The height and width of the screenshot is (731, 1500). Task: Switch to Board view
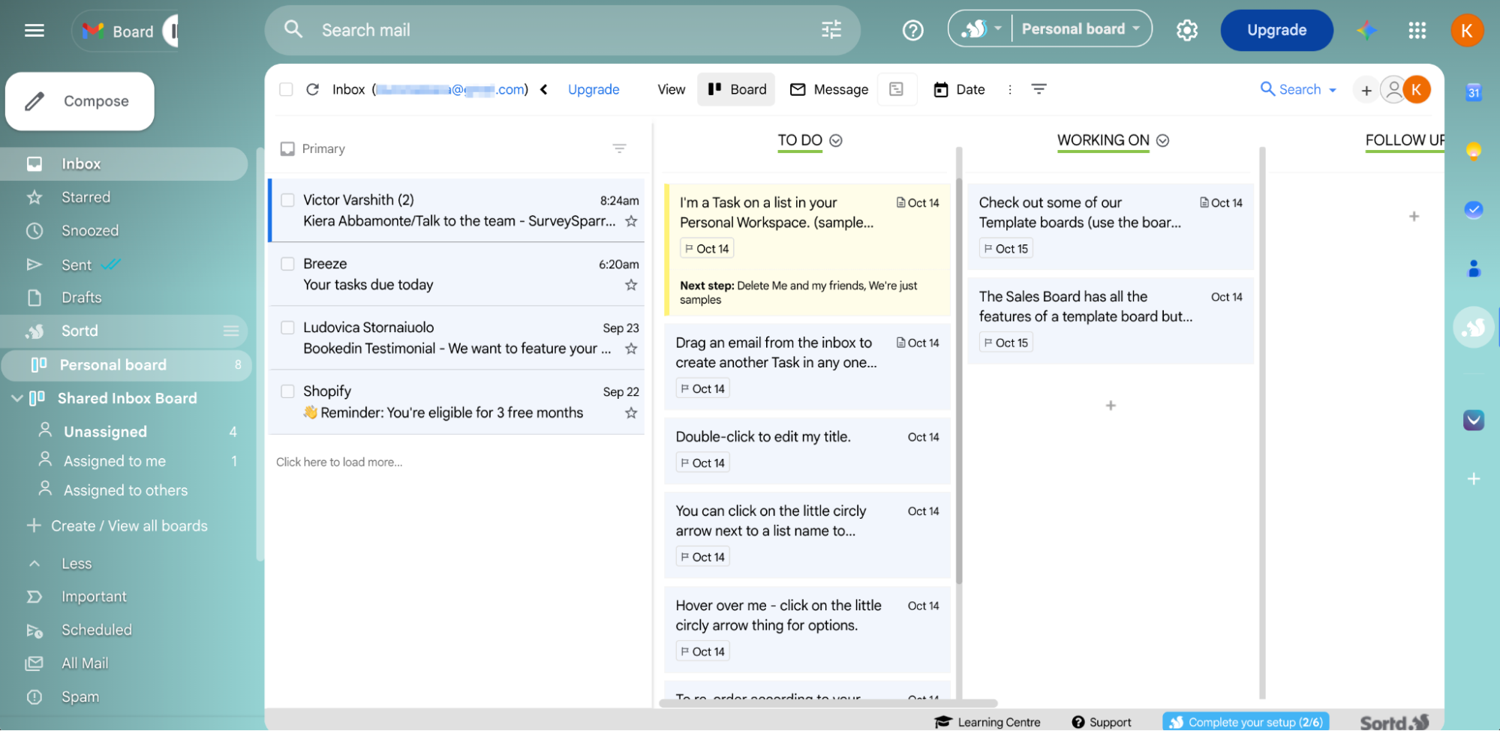coord(736,89)
